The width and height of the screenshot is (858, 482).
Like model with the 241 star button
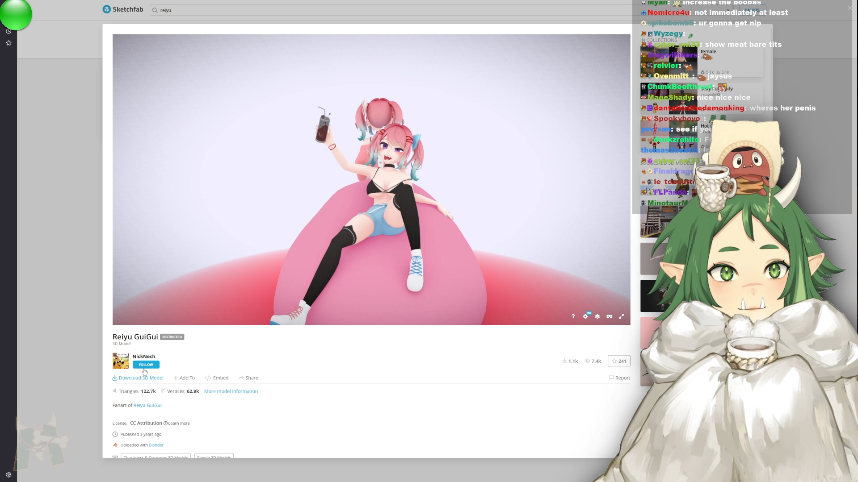point(619,361)
